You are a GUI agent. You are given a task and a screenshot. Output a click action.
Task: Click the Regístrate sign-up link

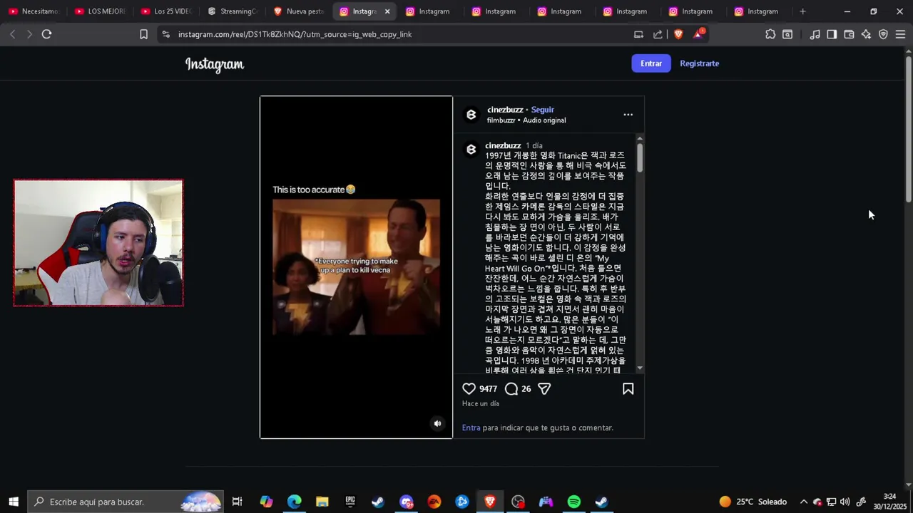click(699, 63)
